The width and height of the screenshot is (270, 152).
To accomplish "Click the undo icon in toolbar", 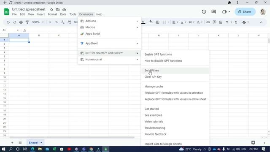I will [x=8, y=22].
